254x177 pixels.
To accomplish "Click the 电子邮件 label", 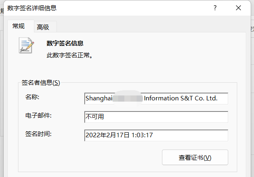I will [35, 115].
